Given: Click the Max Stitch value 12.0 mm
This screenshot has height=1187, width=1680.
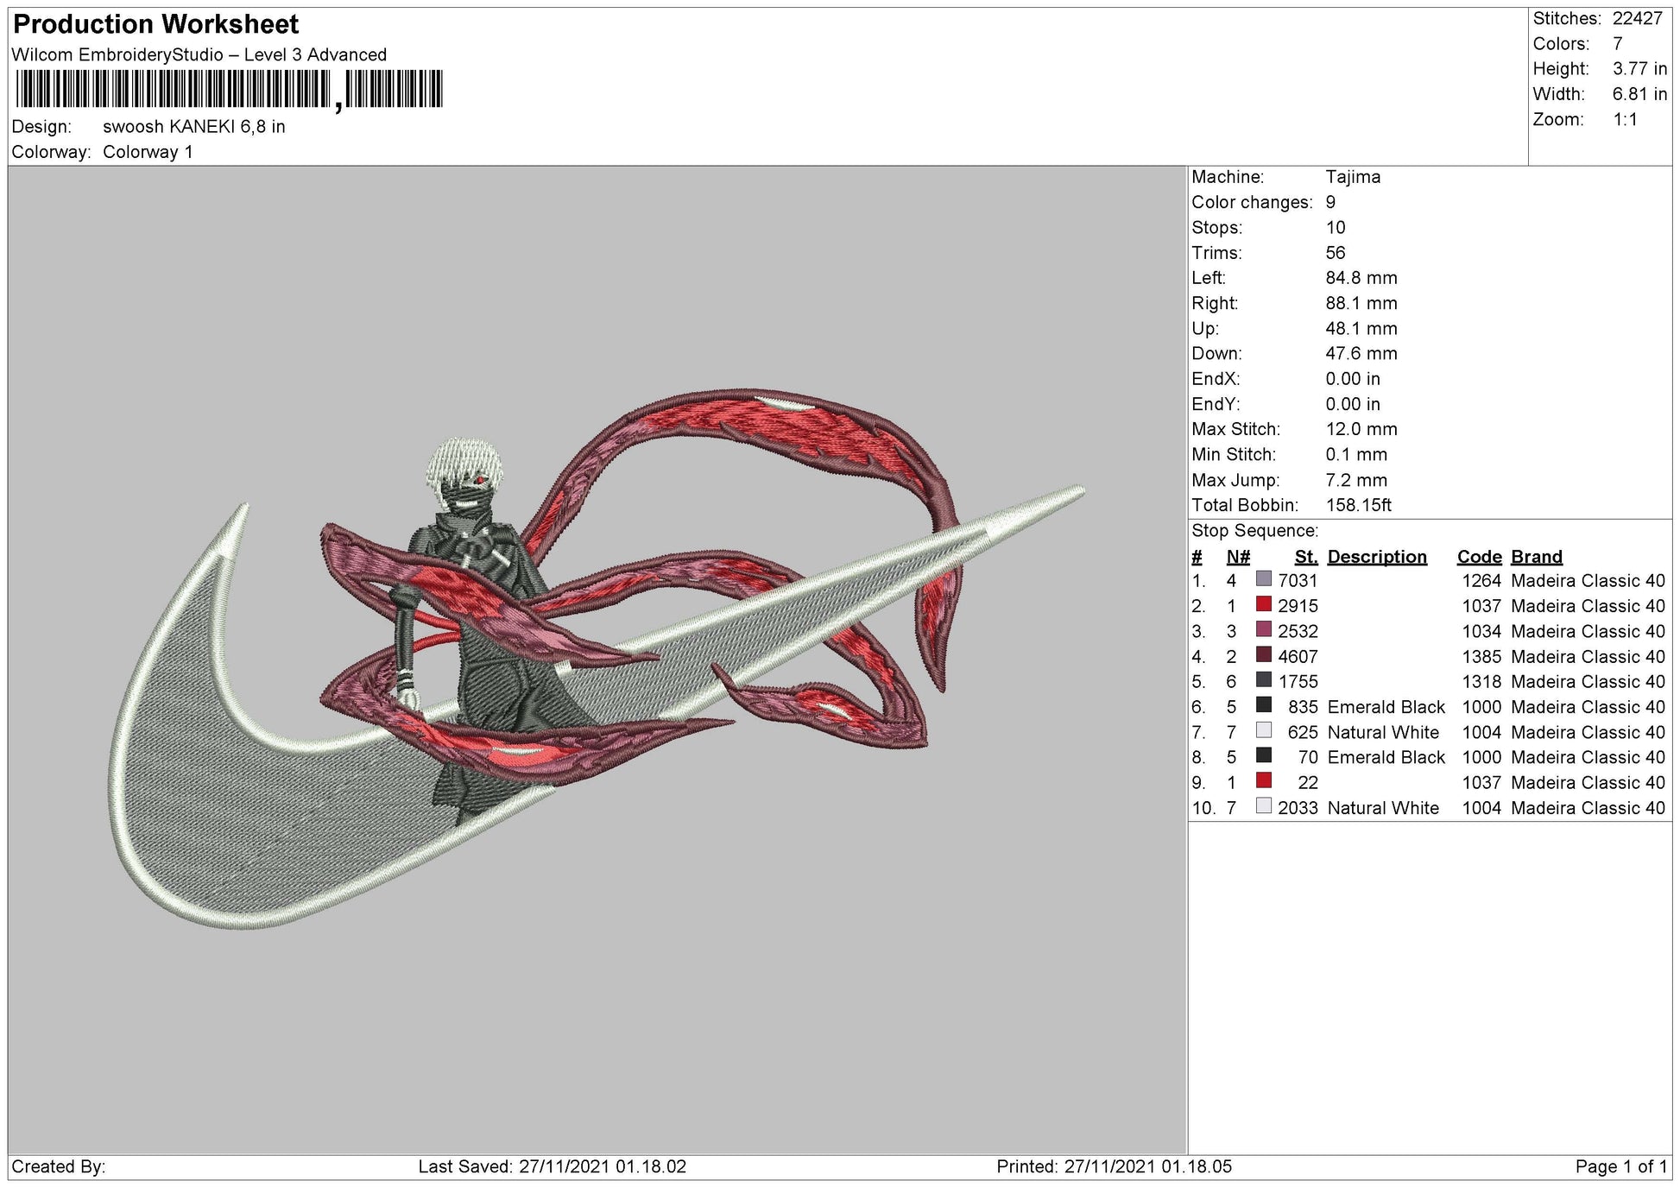Looking at the screenshot, I should (x=1361, y=429).
